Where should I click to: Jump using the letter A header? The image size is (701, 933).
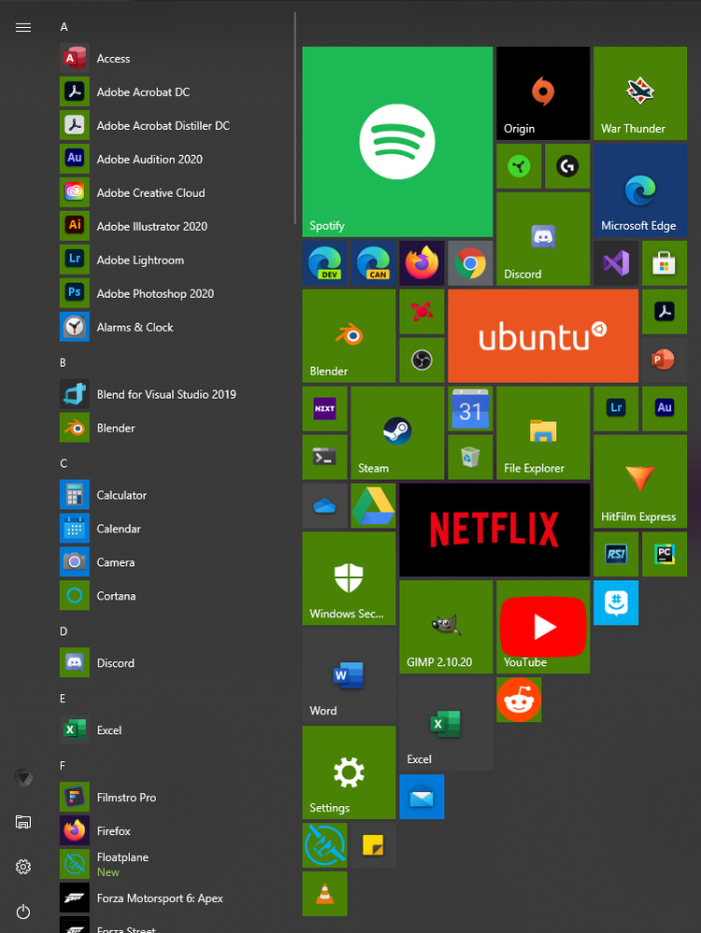pyautogui.click(x=64, y=27)
